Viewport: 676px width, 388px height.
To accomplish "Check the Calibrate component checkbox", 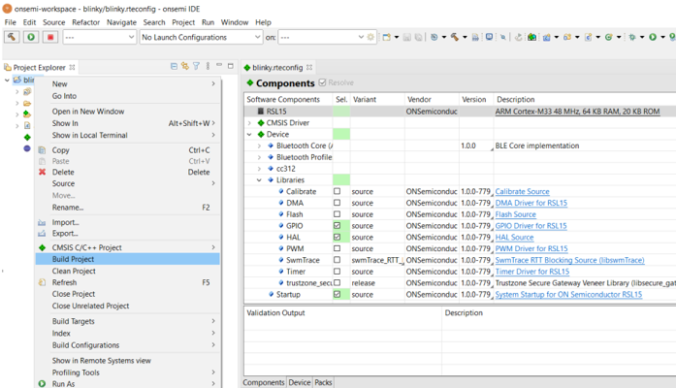I will pyautogui.click(x=338, y=191).
